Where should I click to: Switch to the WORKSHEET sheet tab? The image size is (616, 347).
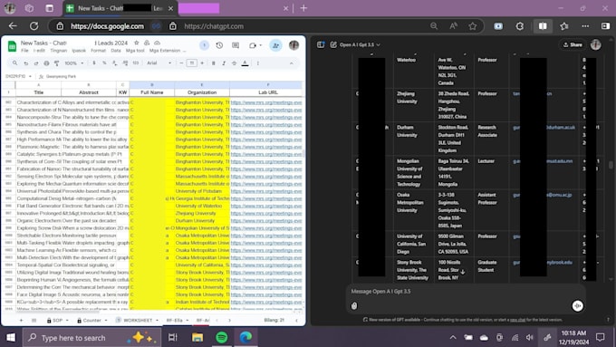(x=137, y=321)
